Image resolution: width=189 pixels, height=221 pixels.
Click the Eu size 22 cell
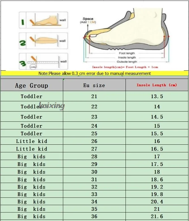coord(94,106)
